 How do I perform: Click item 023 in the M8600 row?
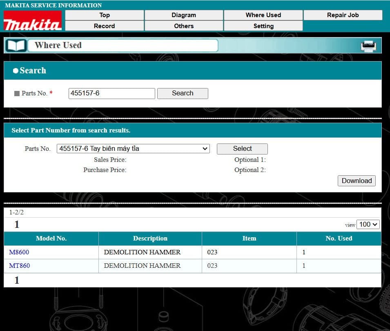tap(212, 252)
